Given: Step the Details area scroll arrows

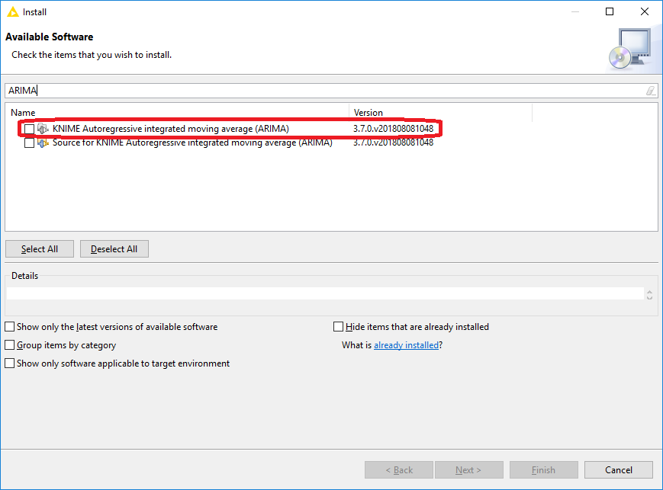Looking at the screenshot, I should click(x=649, y=294).
